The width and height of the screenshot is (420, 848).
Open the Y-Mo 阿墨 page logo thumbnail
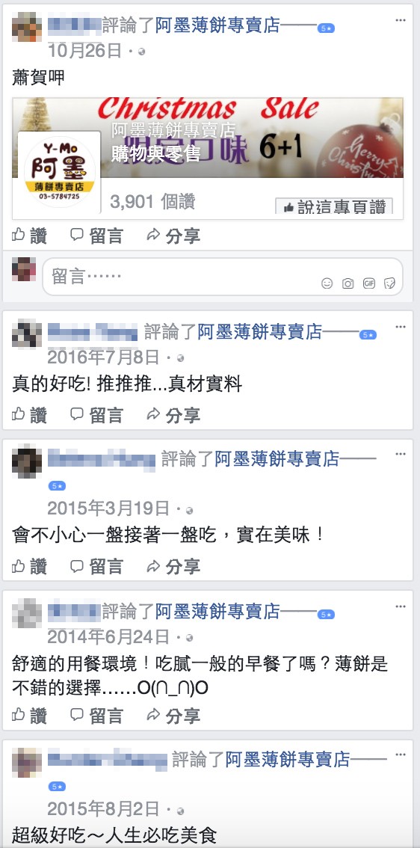click(x=60, y=172)
